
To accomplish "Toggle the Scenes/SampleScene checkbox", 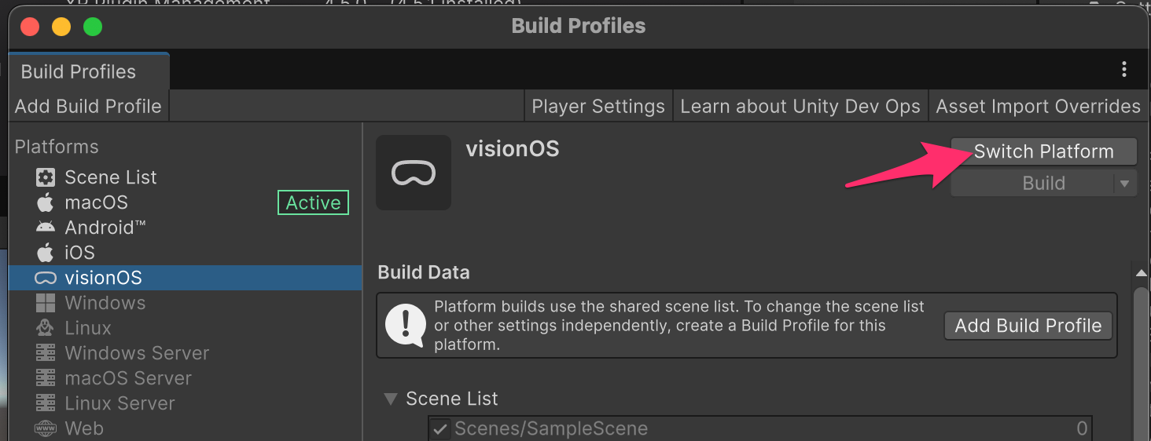I will point(440,428).
